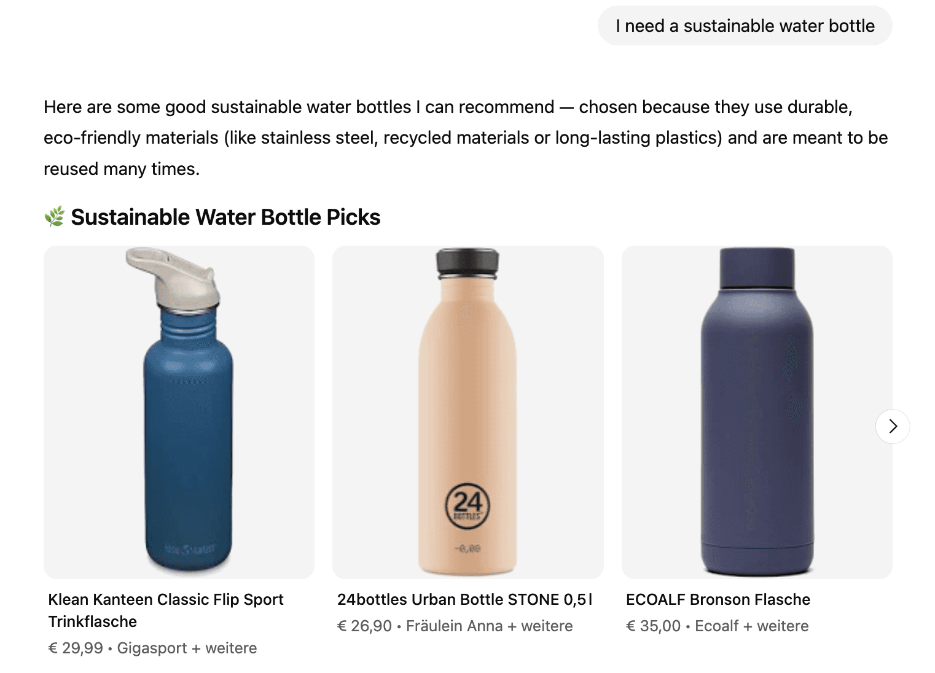Click the next carousel arrow
This screenshot has height=673, width=935.
892,426
